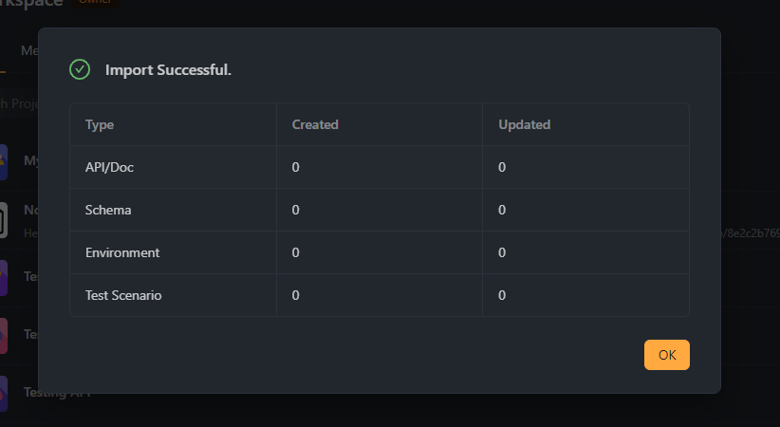Viewport: 780px width, 427px height.
Task: Click the Type column header
Action: (x=100, y=124)
